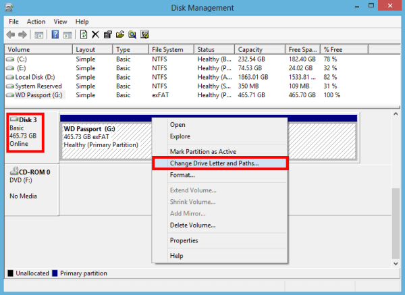Click the Disk 3 drive icon
The image size is (405, 295).
tap(14, 119)
